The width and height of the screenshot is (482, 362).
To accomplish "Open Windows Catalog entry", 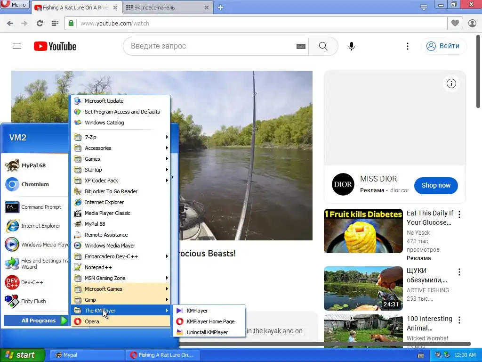I will (120, 123).
